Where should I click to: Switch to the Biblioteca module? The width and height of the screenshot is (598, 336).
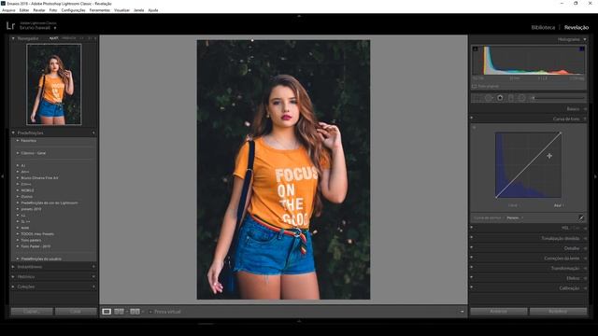tap(543, 27)
